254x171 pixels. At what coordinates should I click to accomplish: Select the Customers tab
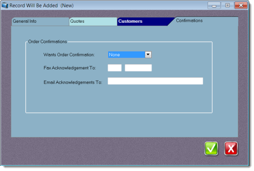click(x=144, y=21)
